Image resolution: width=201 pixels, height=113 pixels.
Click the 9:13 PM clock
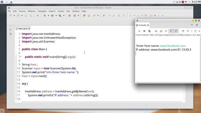click(x=196, y=2)
